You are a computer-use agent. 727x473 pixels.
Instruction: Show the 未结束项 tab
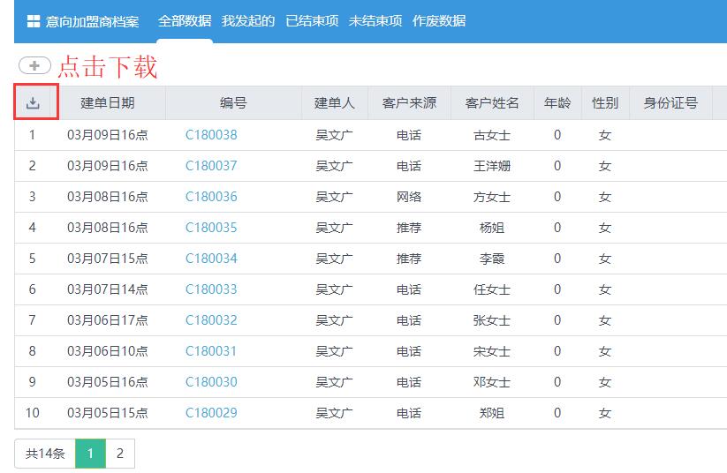[x=375, y=21]
